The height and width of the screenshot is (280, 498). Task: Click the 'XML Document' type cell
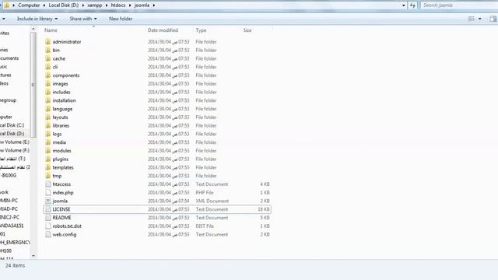click(212, 201)
